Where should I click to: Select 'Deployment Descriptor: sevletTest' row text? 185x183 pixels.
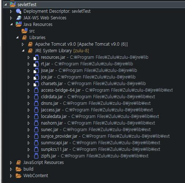pyautogui.click(x=57, y=11)
